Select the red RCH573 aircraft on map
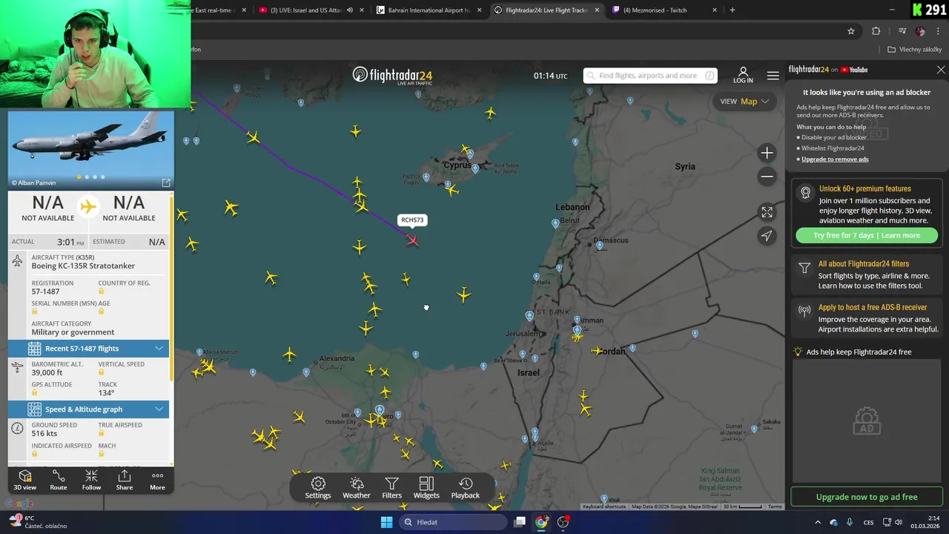This screenshot has width=949, height=534. [x=412, y=240]
